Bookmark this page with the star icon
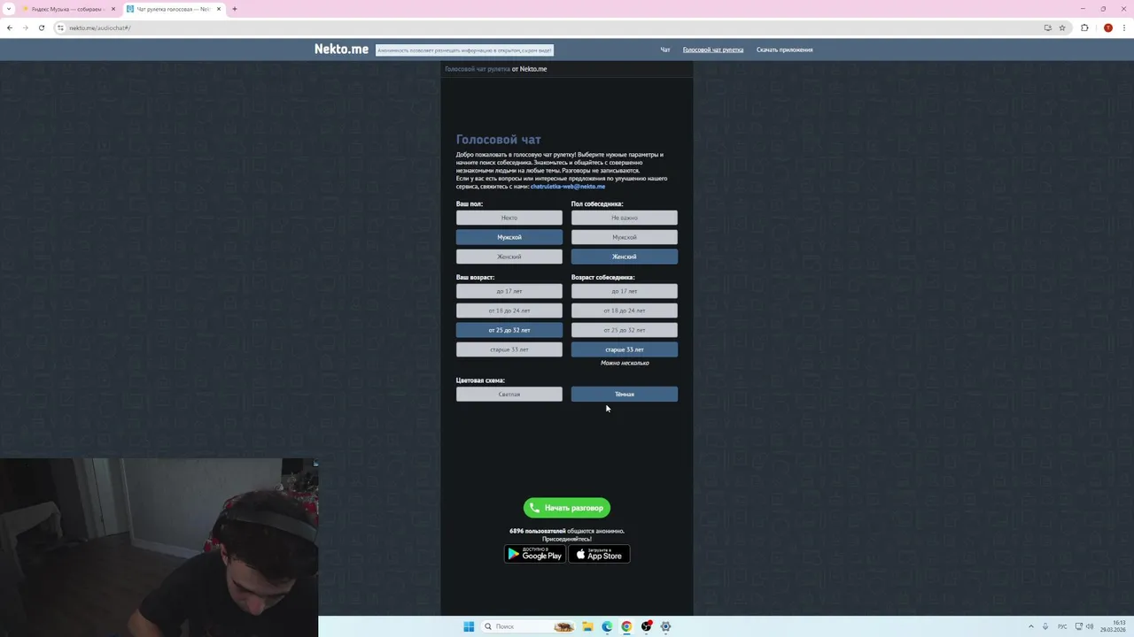1134x637 pixels. (x=1062, y=27)
